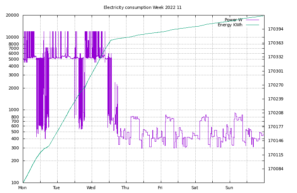Image resolution: width=297 pixels, height=193 pixels.
Task: Click the 170115 right axis energy label
Action: coord(276,155)
